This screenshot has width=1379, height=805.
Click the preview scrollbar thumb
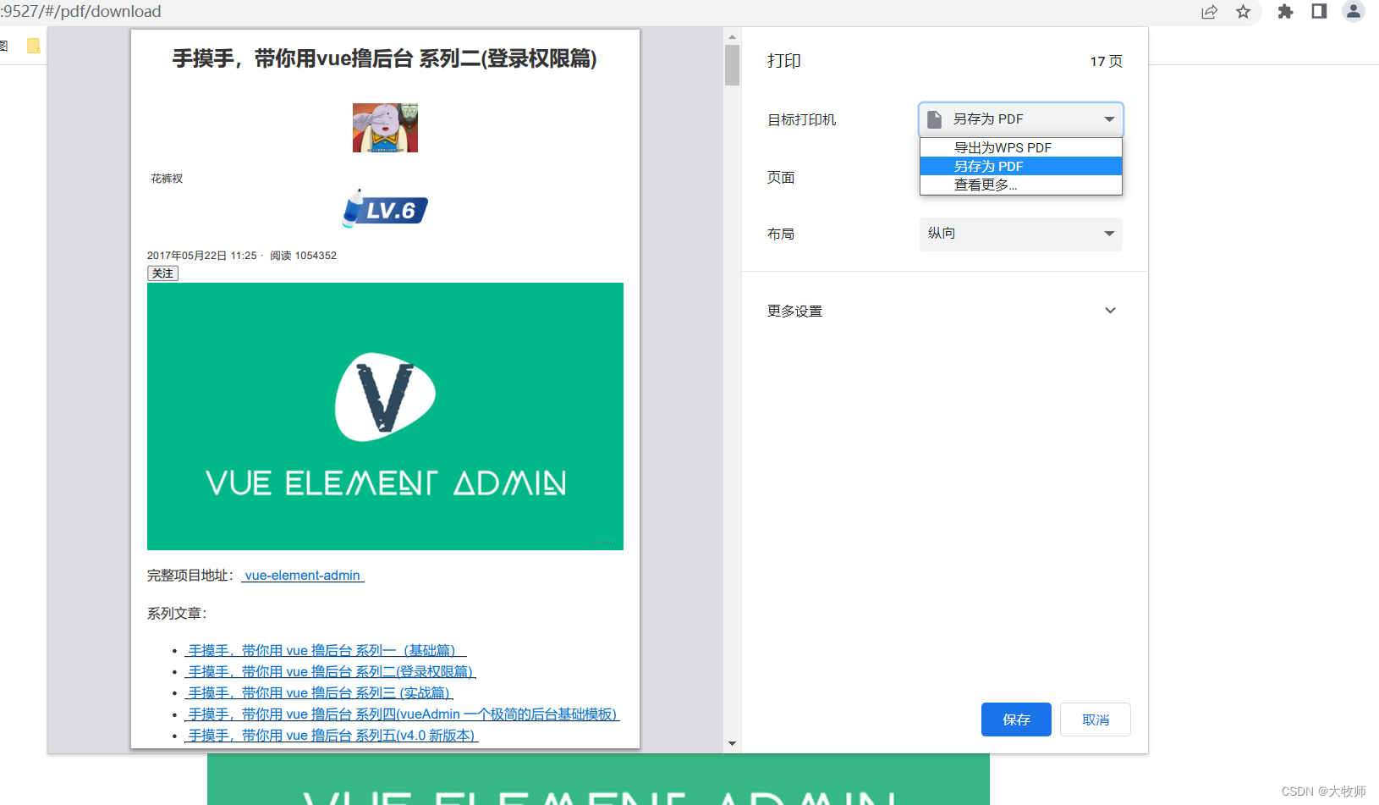click(732, 65)
